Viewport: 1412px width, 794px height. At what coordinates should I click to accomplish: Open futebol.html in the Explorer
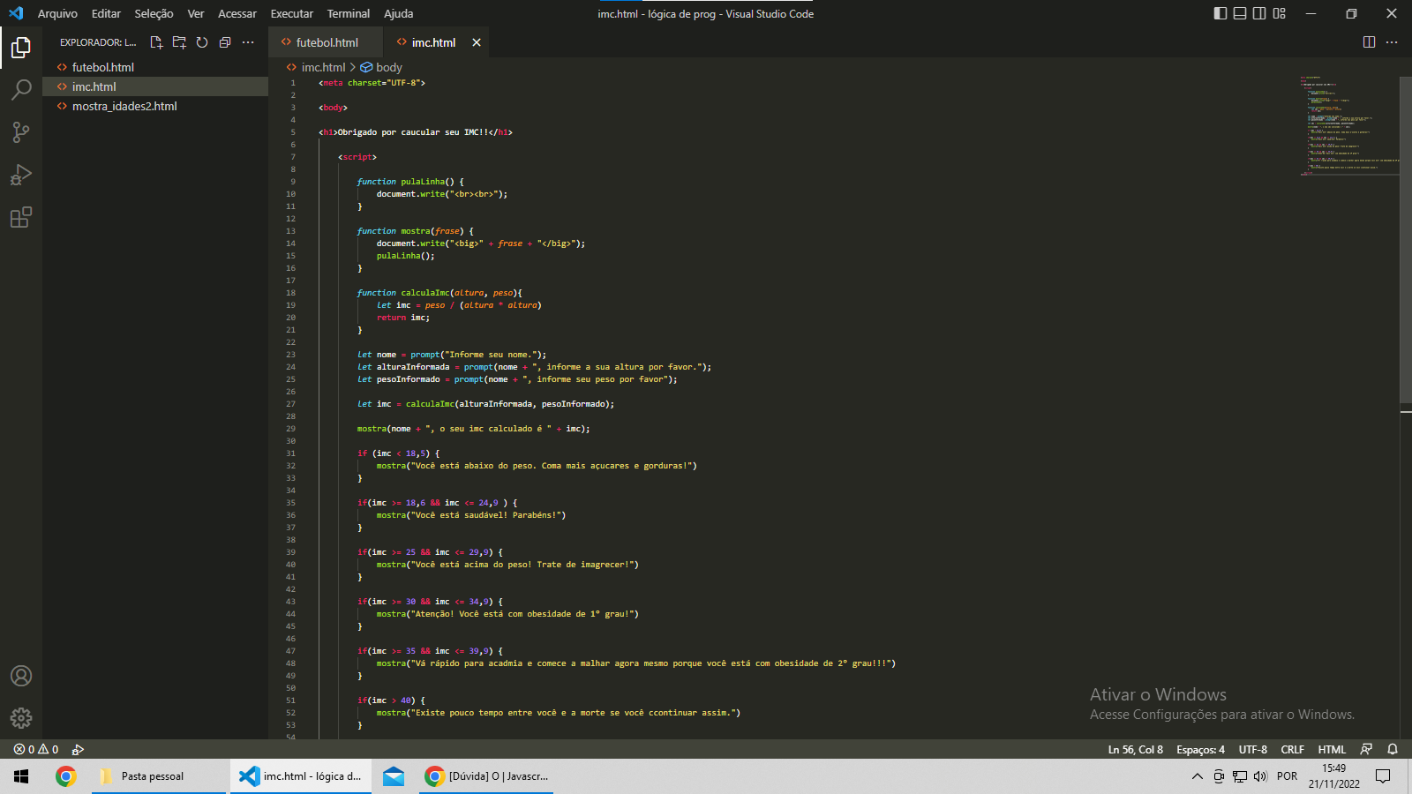[155, 67]
